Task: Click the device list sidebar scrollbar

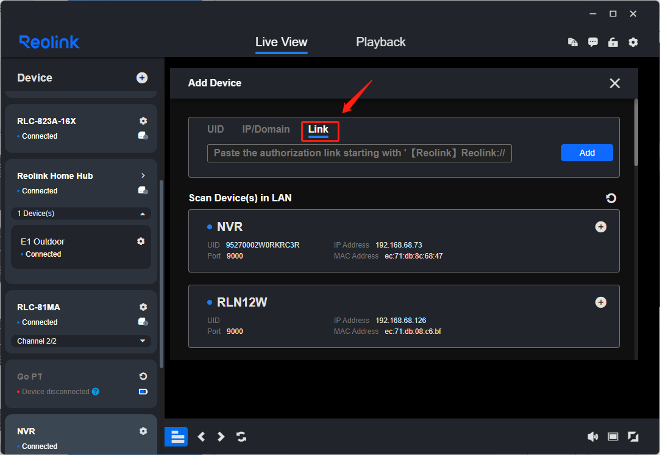Action: [161, 274]
